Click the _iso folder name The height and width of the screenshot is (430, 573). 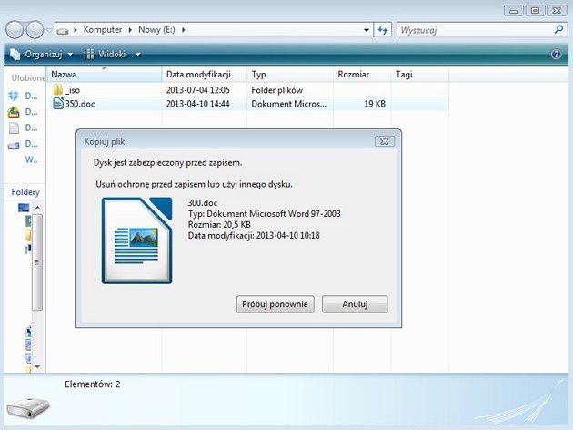pos(73,90)
